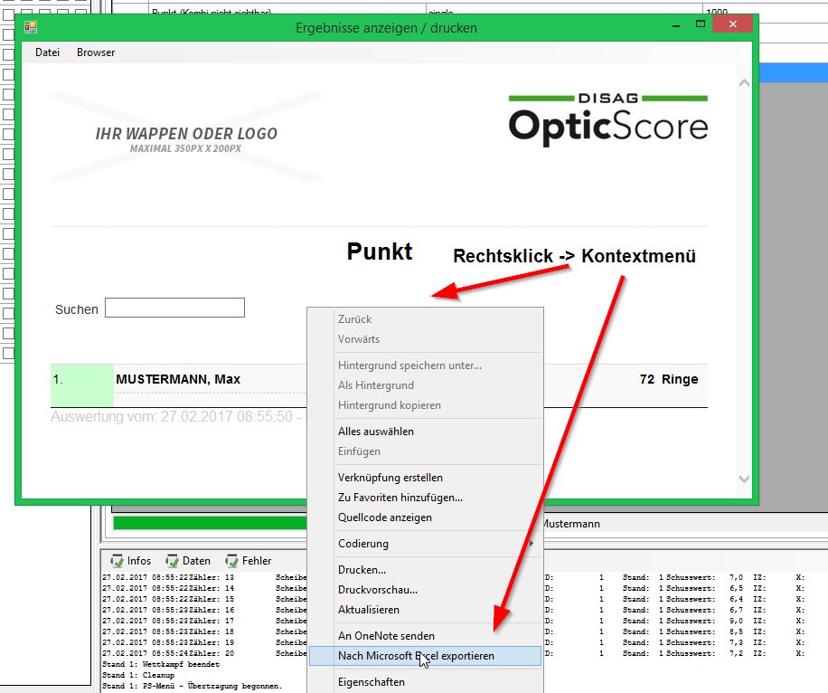
Task: Minimize the Ergebnisse anzeigen / drucken window
Action: tap(672, 25)
